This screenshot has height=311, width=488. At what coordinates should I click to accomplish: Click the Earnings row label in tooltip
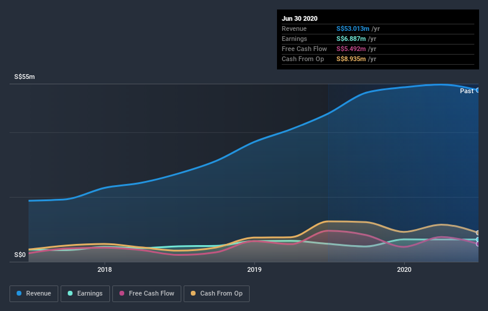(x=294, y=39)
